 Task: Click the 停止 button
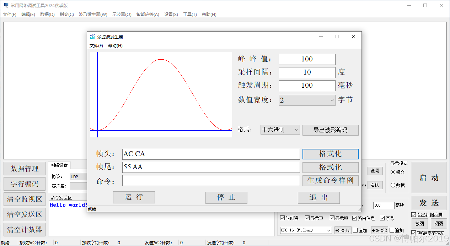226,197
